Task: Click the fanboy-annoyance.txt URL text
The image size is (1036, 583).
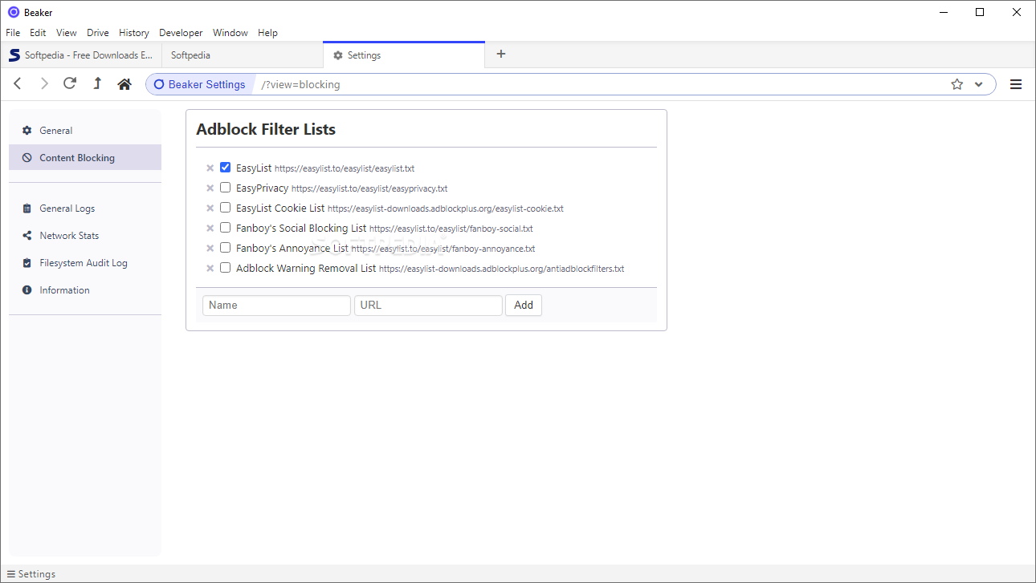Action: coord(443,249)
